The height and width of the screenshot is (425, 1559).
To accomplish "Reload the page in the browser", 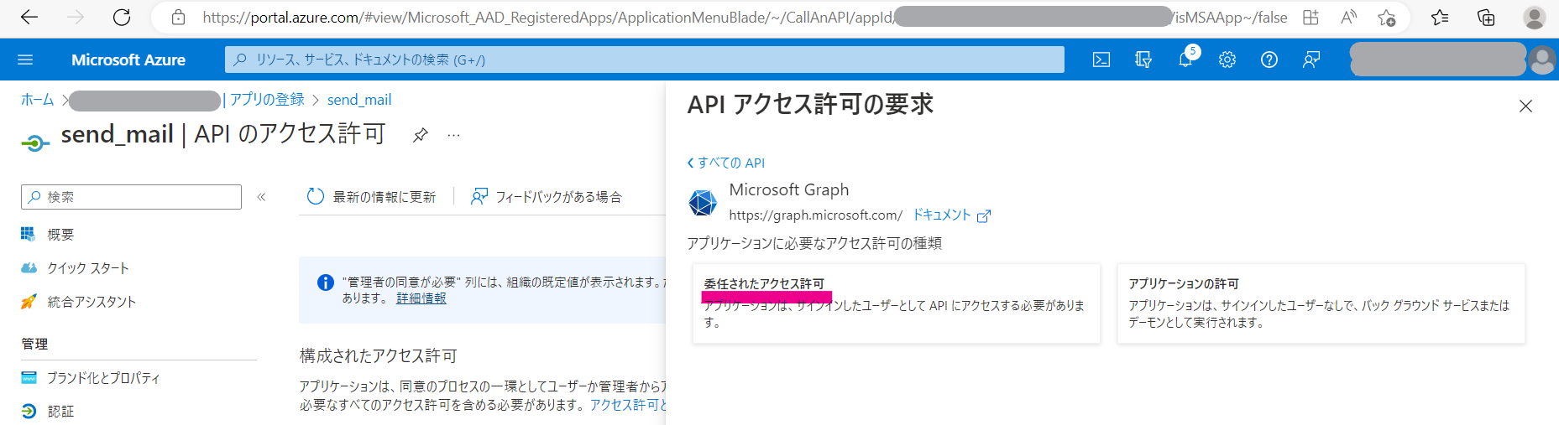I will (122, 18).
